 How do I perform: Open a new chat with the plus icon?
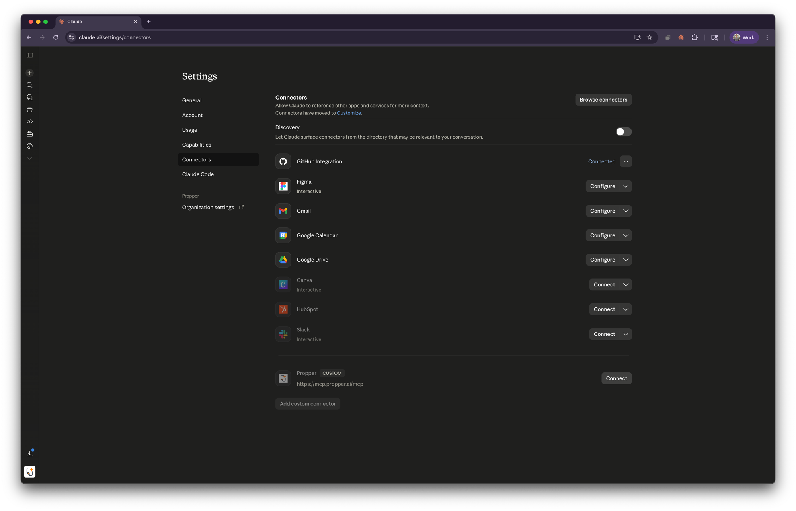tap(29, 73)
